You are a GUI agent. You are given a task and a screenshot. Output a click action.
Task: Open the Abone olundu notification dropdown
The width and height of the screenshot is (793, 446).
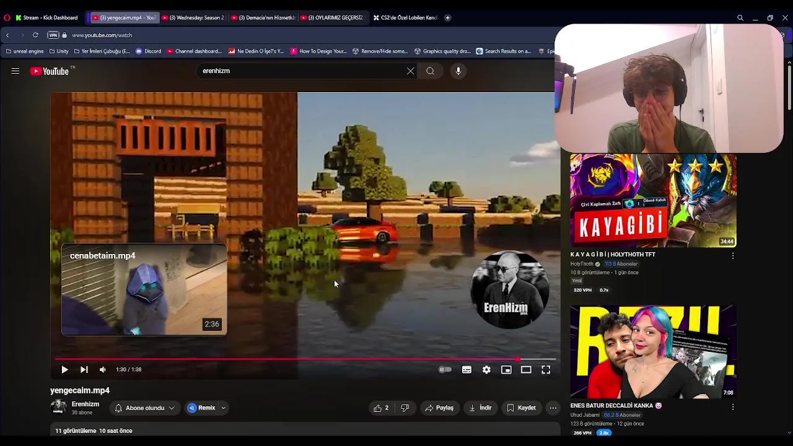coord(145,408)
